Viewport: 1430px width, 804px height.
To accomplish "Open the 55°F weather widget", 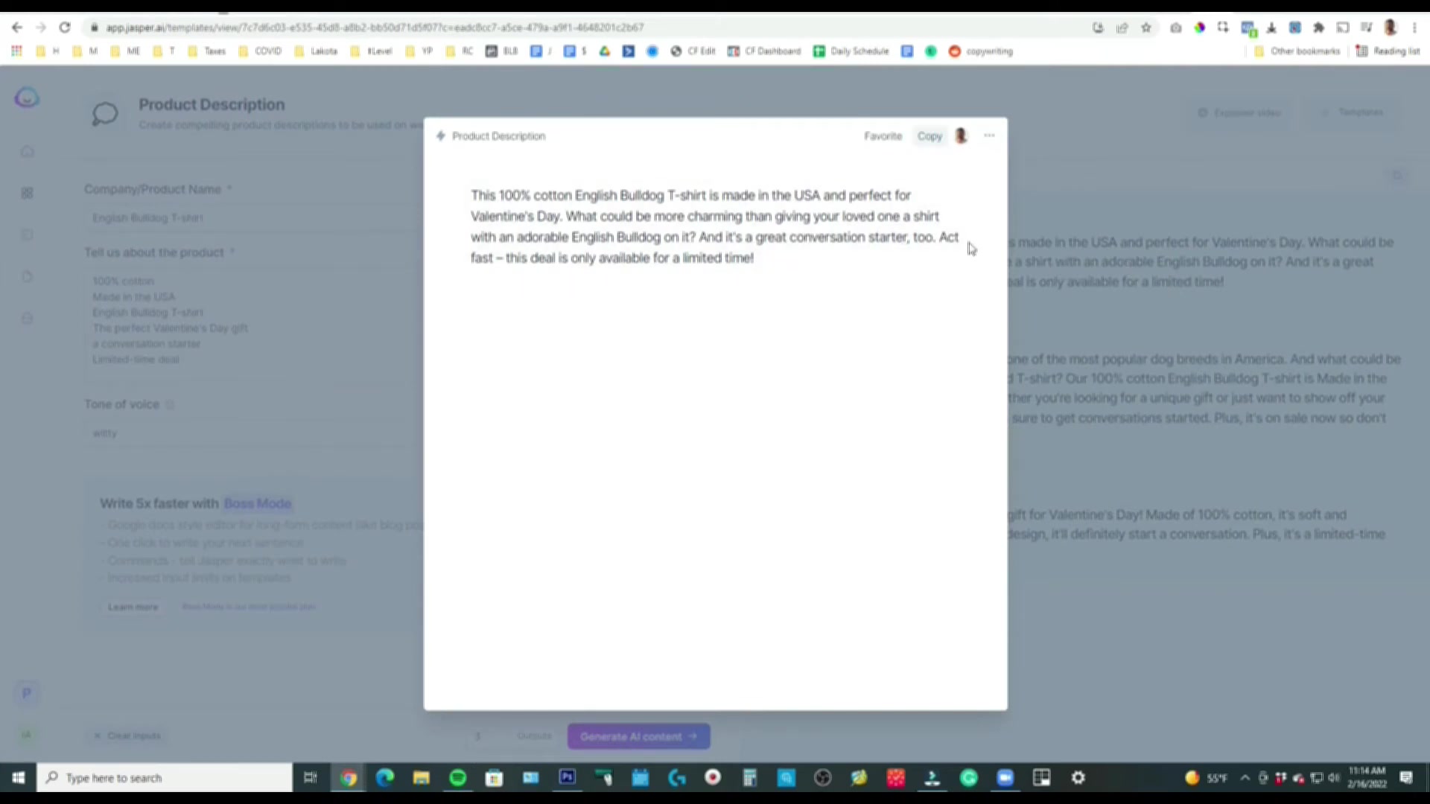I will click(x=1207, y=778).
